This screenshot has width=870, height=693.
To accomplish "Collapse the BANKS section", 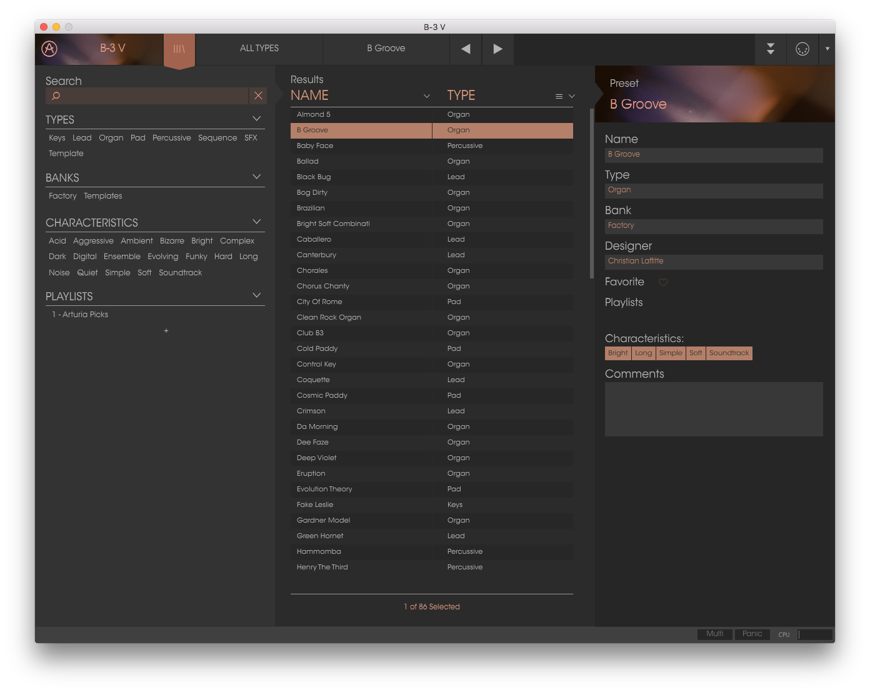I will (256, 177).
